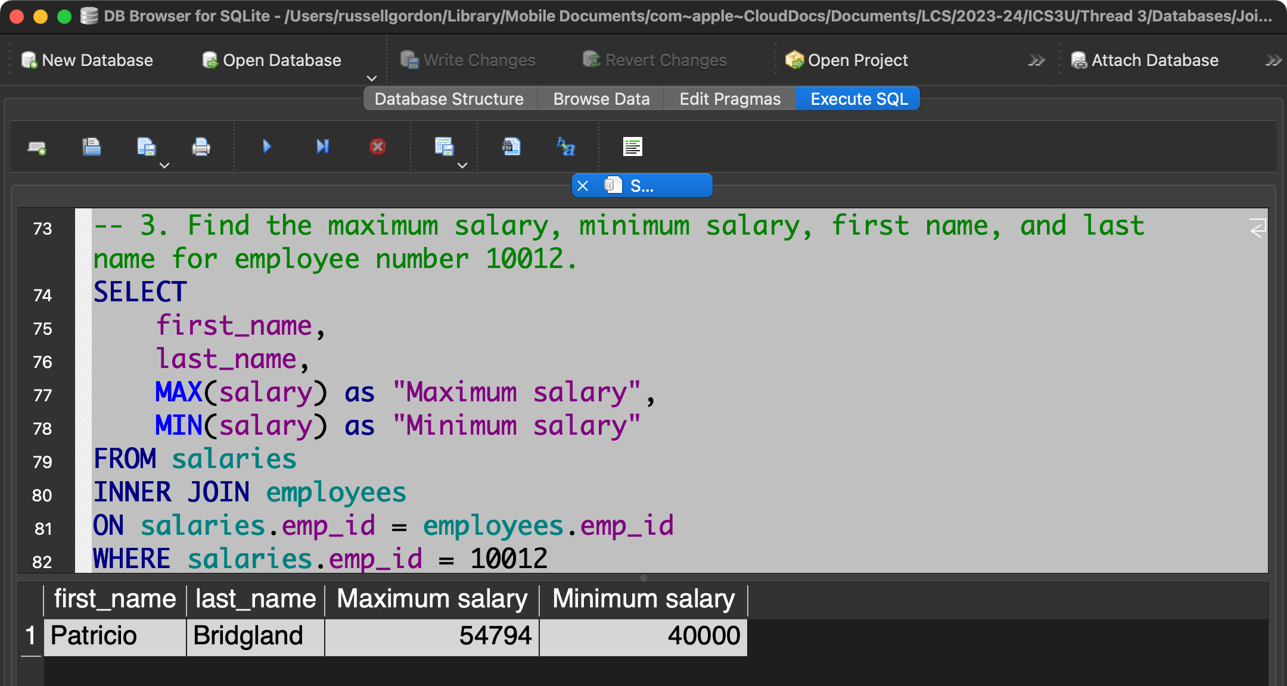Viewport: 1287px width, 686px height.
Task: Click the Open SQL file icon
Action: click(91, 146)
